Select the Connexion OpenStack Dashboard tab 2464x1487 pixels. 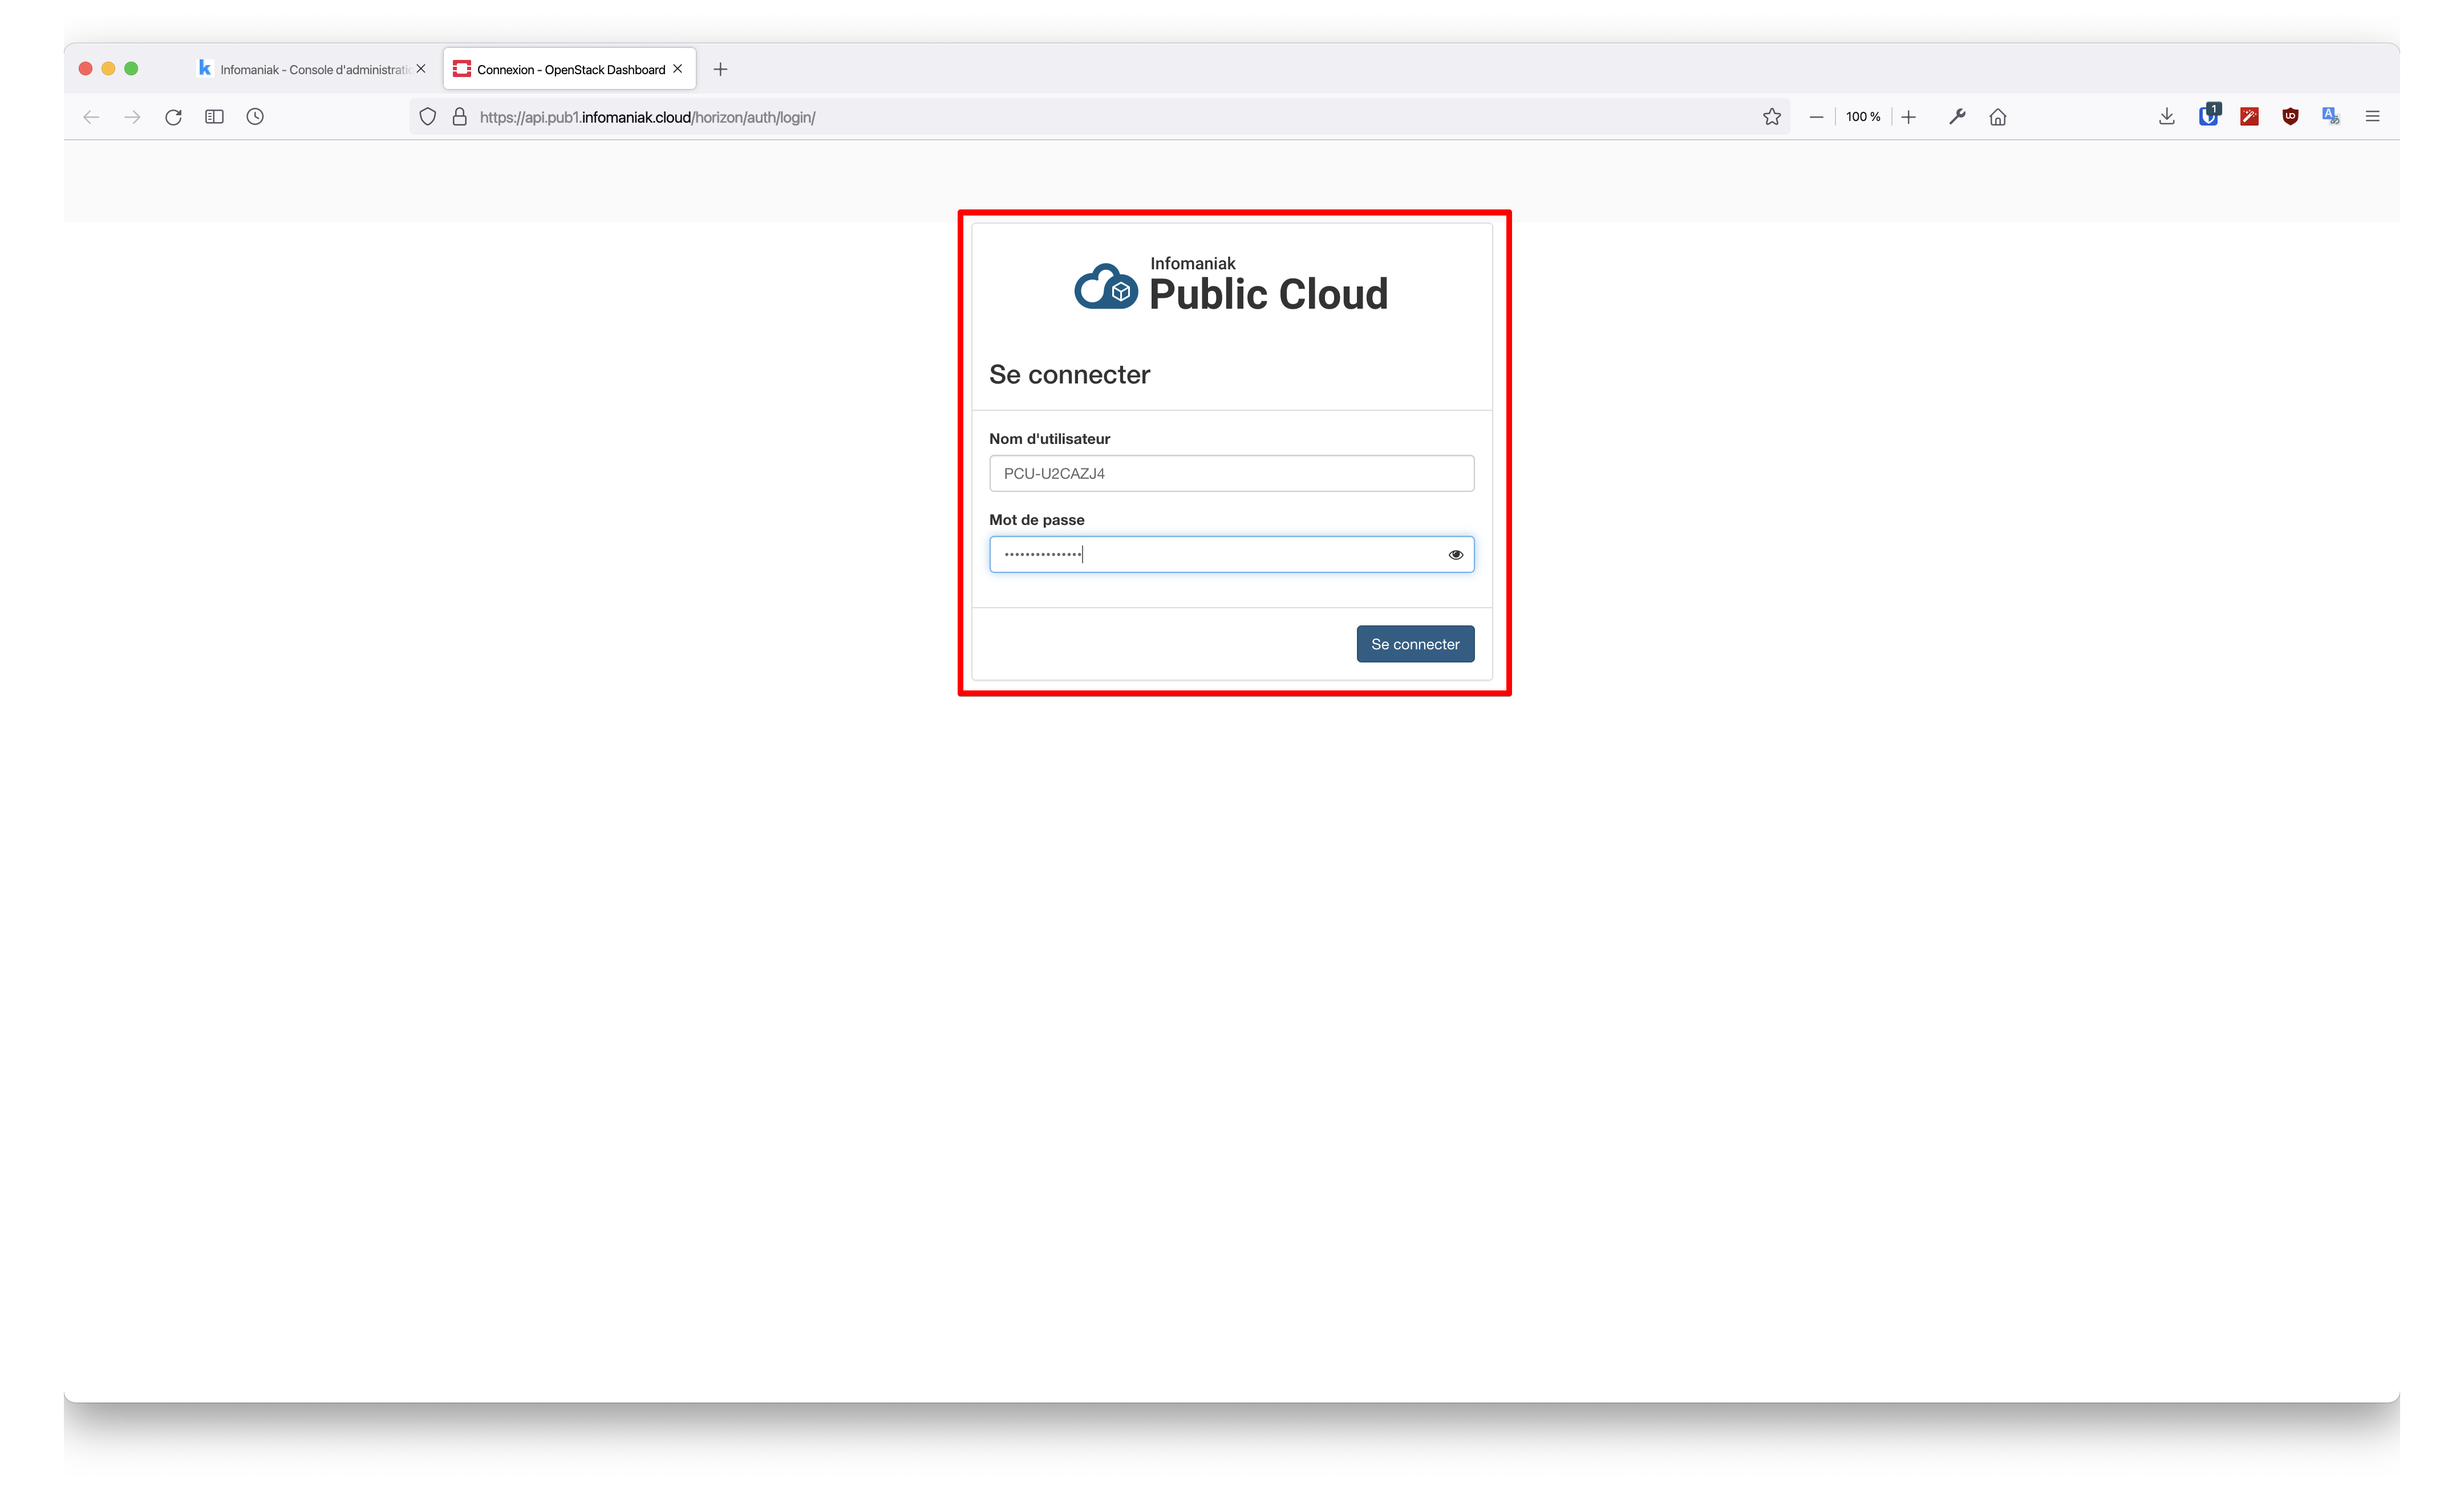[x=560, y=68]
